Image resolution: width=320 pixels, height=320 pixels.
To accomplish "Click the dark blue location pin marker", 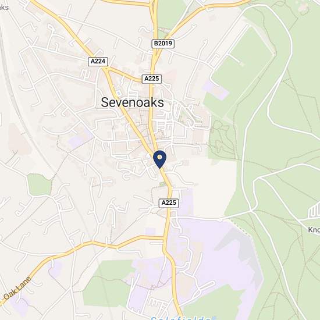I will pos(160,159).
